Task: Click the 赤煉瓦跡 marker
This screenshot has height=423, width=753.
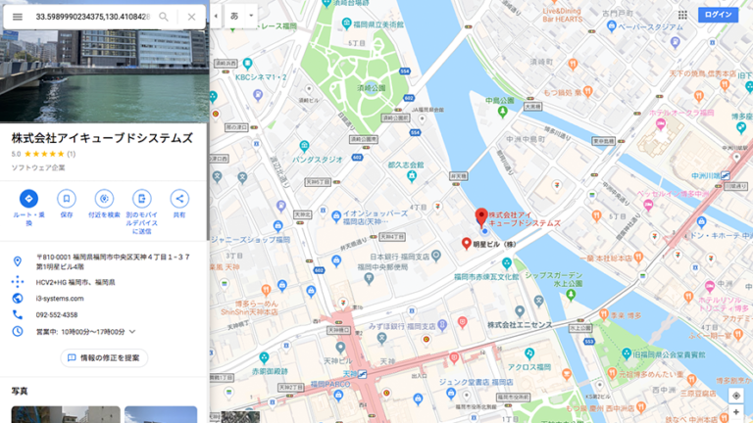Action: click(x=264, y=357)
